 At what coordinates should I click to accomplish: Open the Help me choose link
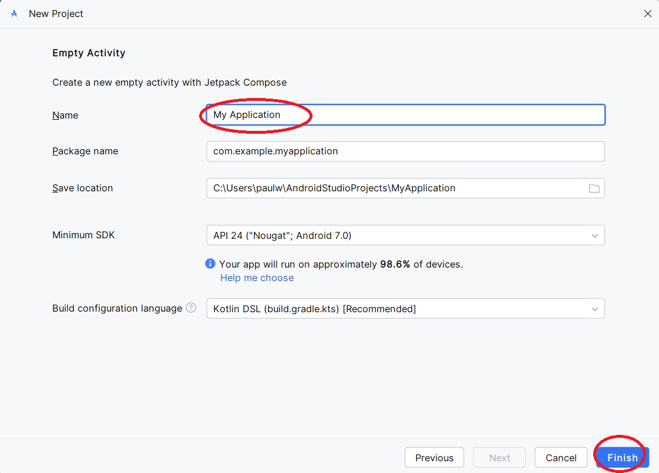257,278
